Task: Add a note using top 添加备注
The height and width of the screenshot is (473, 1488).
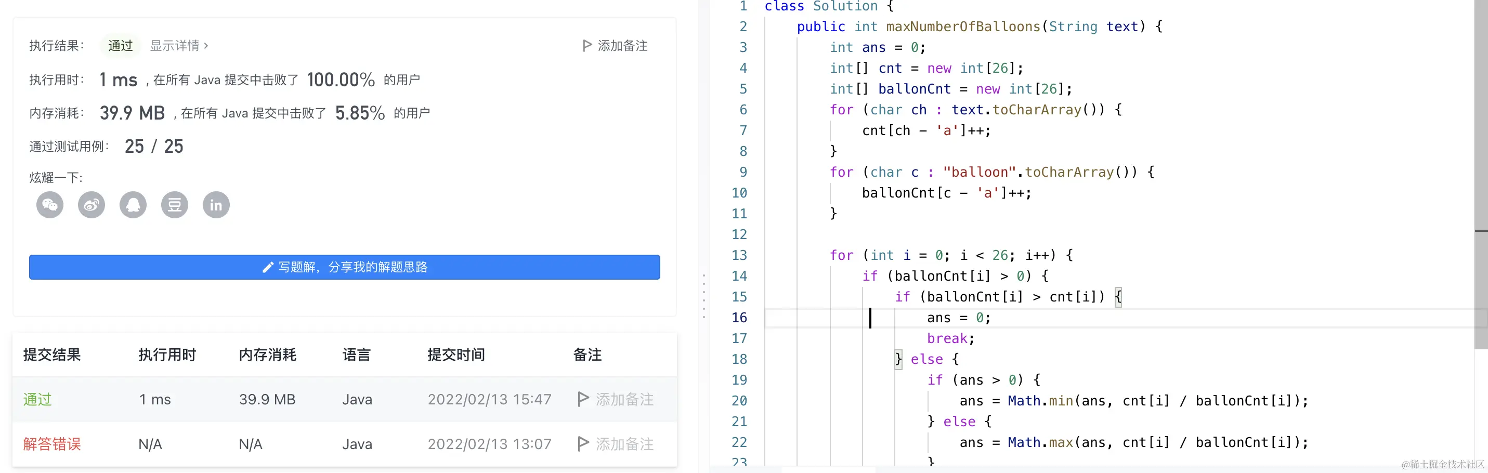Action: coord(622,46)
